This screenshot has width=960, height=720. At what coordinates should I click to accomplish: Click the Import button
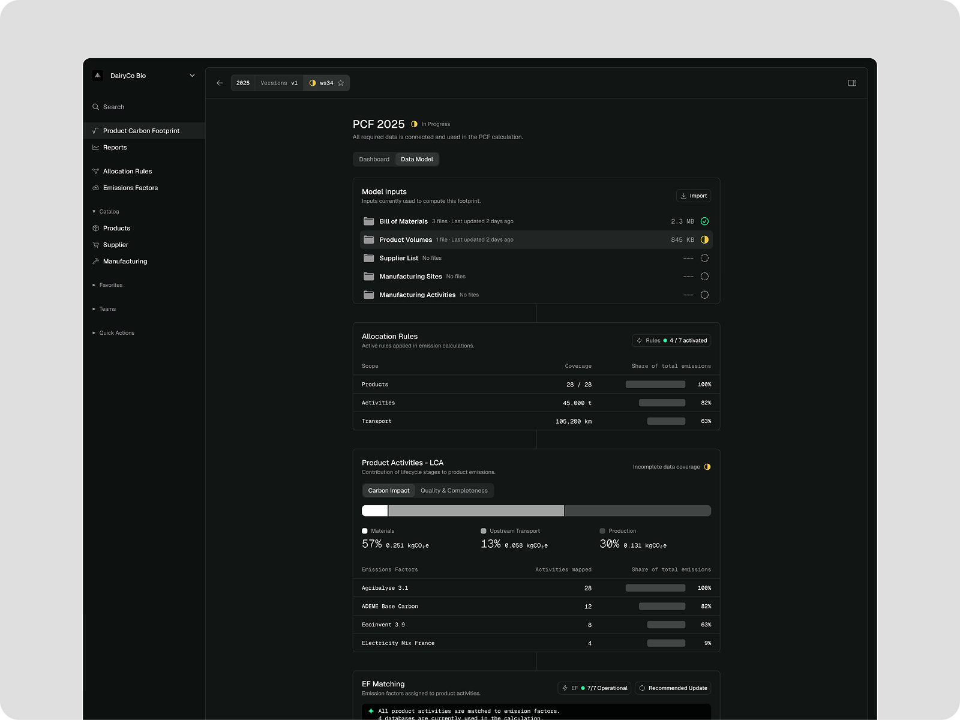click(x=694, y=196)
